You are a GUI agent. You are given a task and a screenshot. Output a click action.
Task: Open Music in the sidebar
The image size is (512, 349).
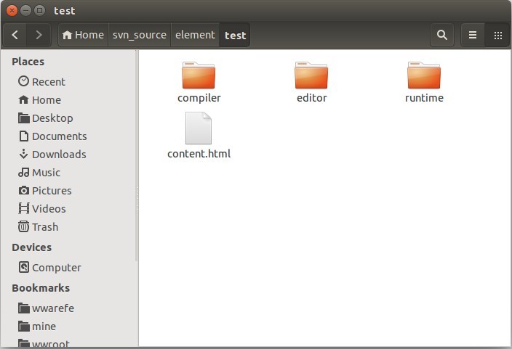(x=71, y=173)
